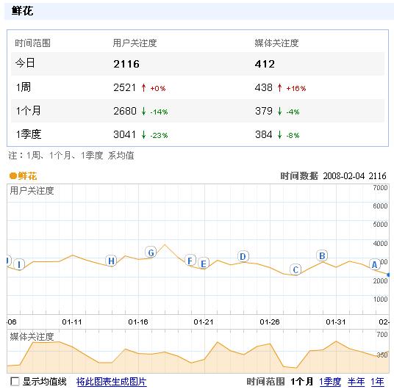The width and height of the screenshot is (394, 392).
Task: Click the orange 鲜花 legend dot
Action: click(12, 176)
